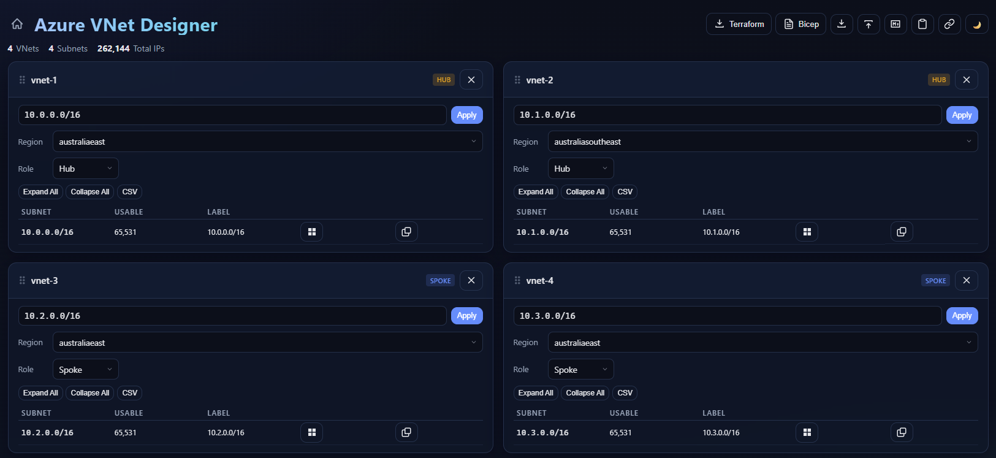Remove vnet-3 using its X button
996x458 pixels.
[x=471, y=280]
